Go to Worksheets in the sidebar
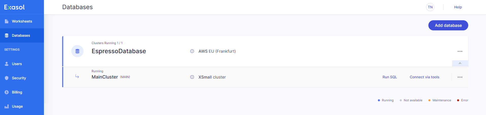Viewport: 486px width, 115px height. click(22, 21)
